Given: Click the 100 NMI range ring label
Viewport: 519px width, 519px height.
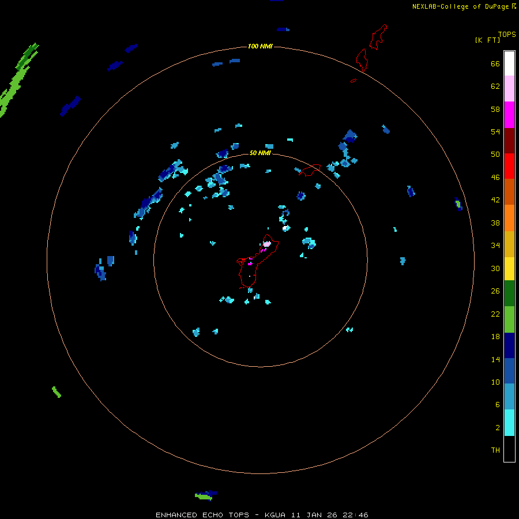Looking at the screenshot, I should (x=260, y=46).
